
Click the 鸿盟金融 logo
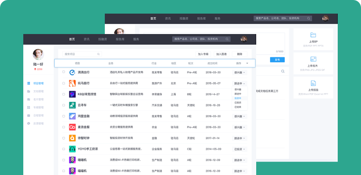click(72, 116)
